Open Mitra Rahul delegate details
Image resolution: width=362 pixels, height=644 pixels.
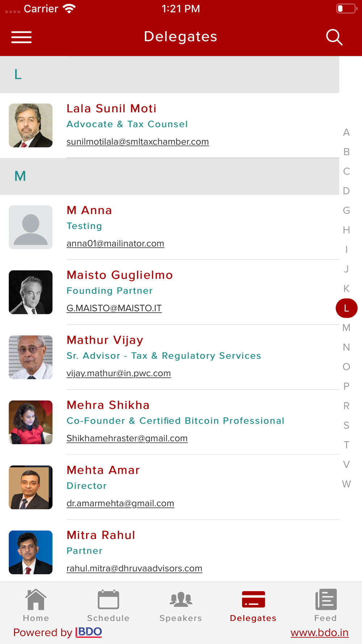pyautogui.click(x=170, y=552)
